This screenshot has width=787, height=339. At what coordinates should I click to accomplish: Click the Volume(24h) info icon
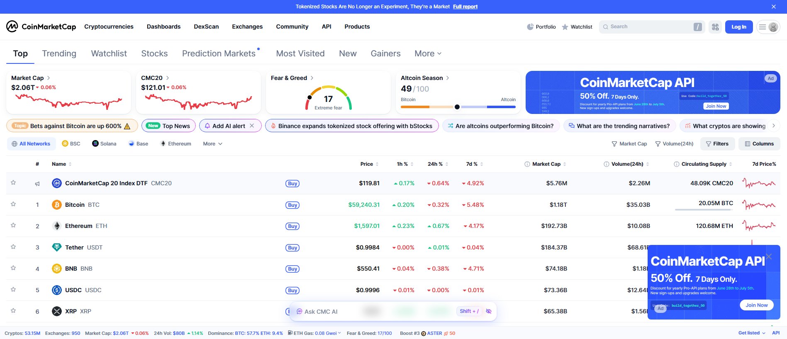coord(607,164)
